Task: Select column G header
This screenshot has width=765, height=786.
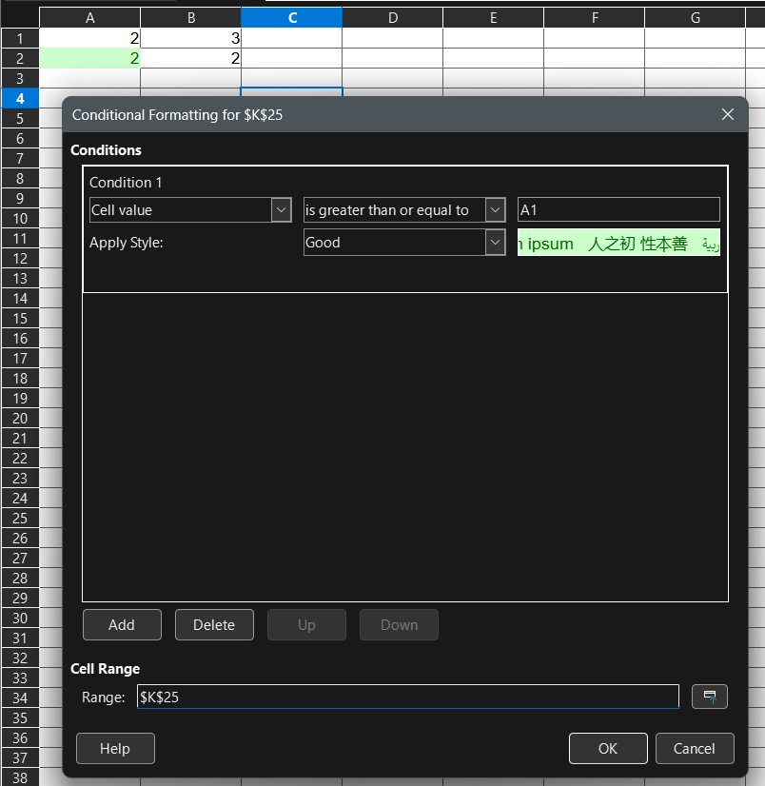Action: click(695, 18)
